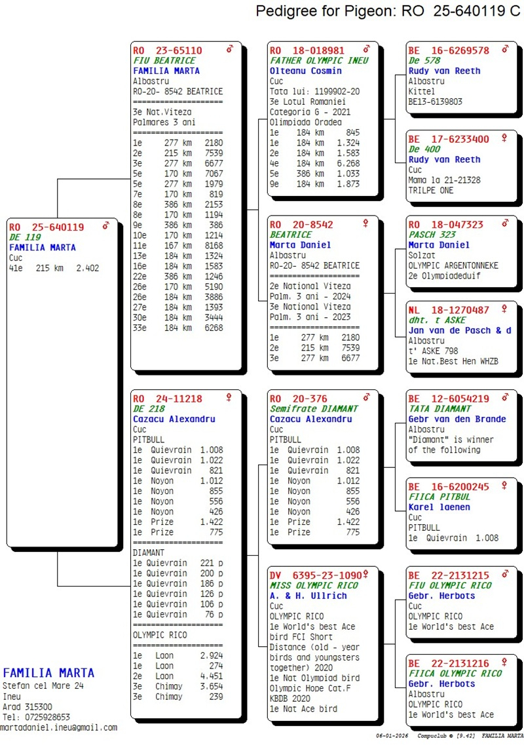Click female symbol beside RO 24-11218
524x753 pixels.
coord(229,397)
